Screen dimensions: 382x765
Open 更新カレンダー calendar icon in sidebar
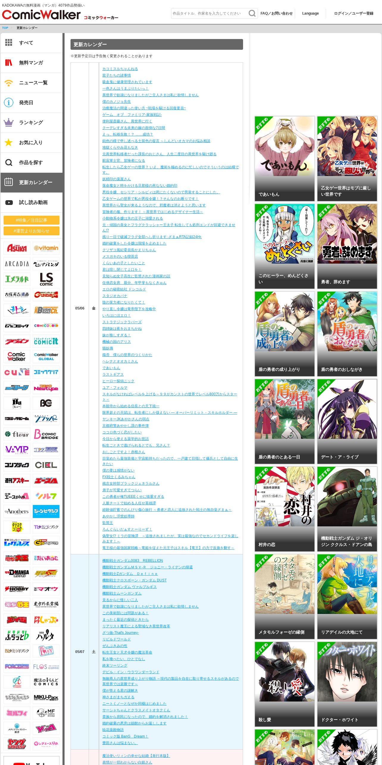9,182
